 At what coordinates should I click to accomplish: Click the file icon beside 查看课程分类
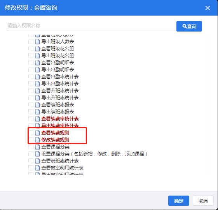pyautogui.click(x=37, y=147)
